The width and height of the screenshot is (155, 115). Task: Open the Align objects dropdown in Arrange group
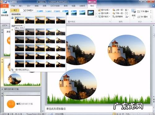pos(127,10)
